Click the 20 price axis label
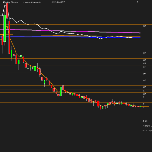This screenshot has width=152, height=152. [144, 60]
